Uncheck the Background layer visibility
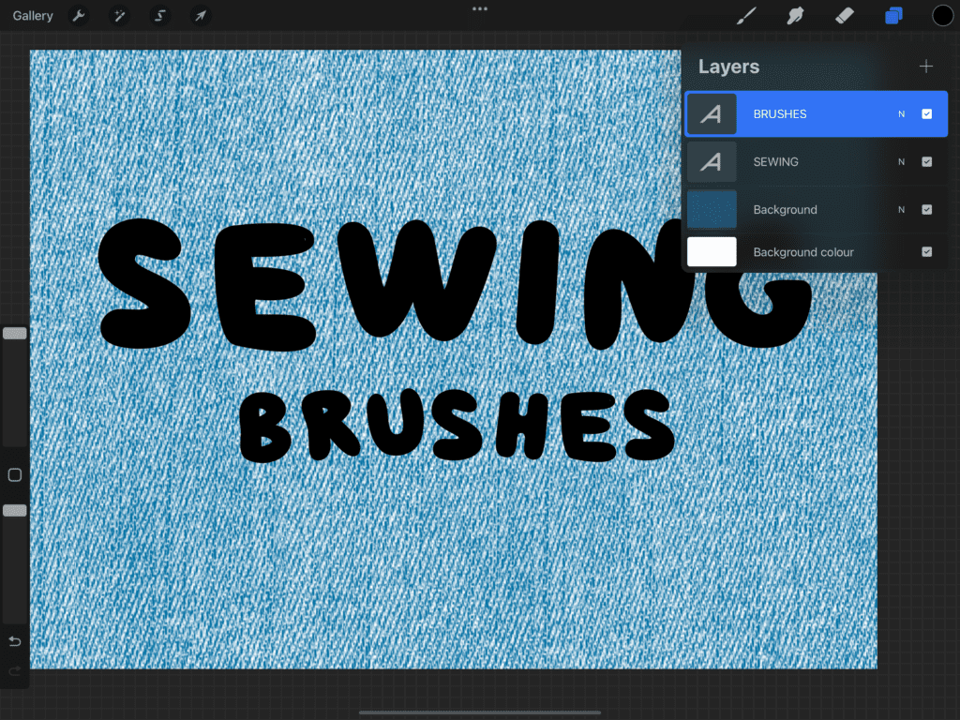Image resolution: width=960 pixels, height=720 pixels. point(926,210)
